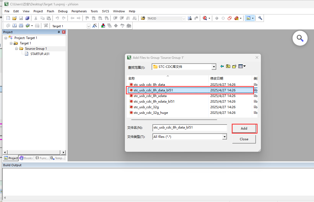Click the Close button in dialog
This screenshot has width=314, height=202.
point(244,139)
